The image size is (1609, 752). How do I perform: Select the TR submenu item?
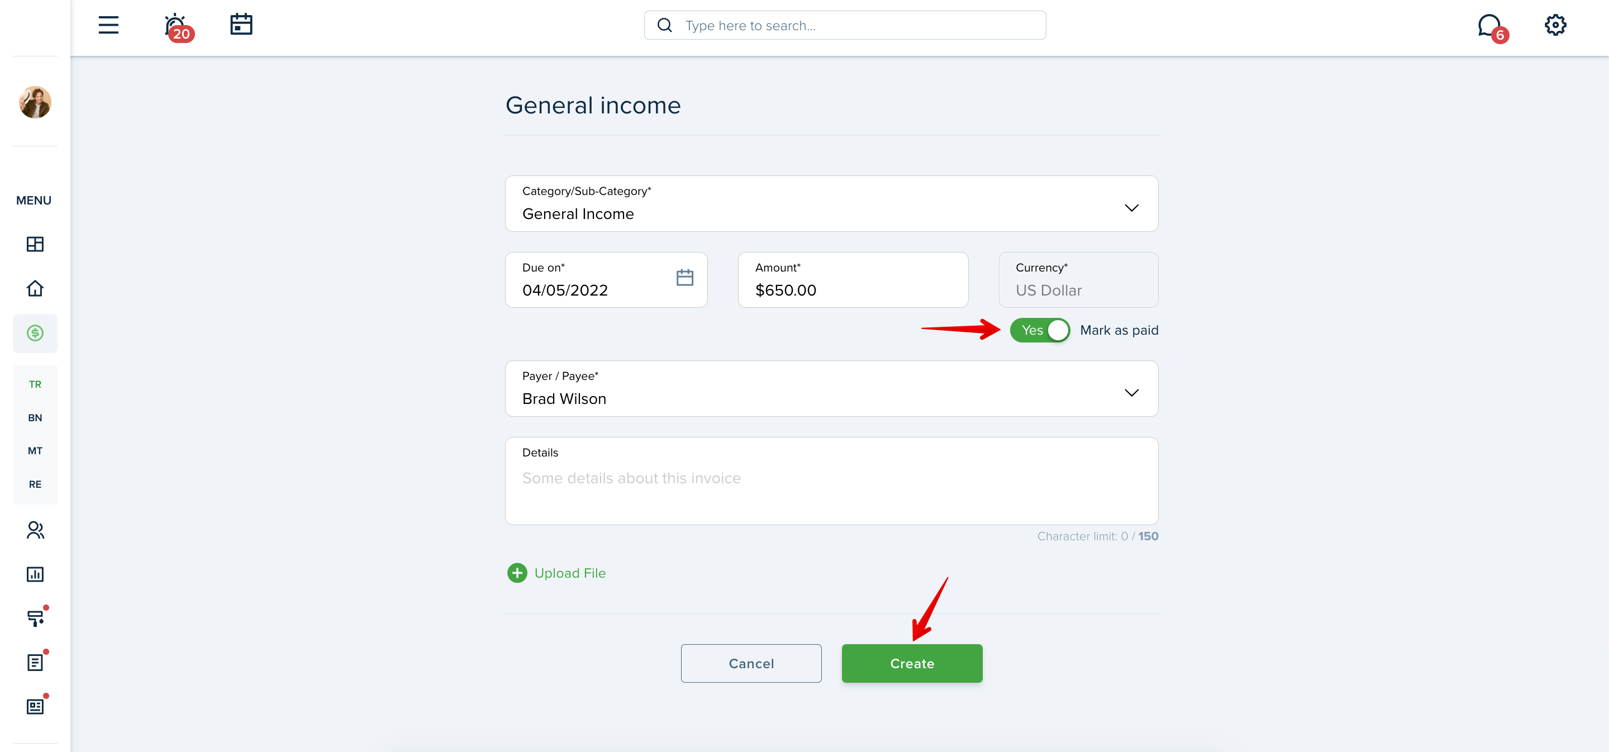pyautogui.click(x=35, y=384)
